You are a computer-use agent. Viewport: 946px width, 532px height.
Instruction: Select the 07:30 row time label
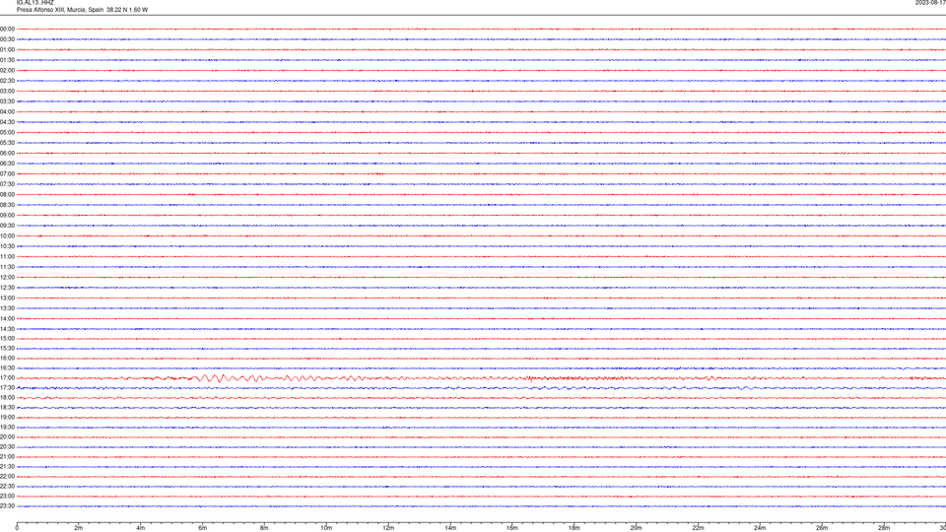point(7,184)
